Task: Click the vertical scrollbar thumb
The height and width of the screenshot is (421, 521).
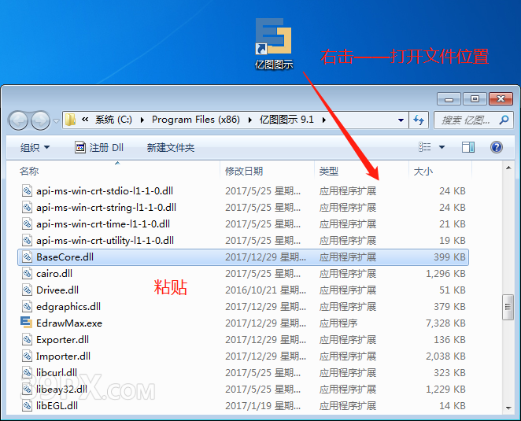Action: coord(508,307)
